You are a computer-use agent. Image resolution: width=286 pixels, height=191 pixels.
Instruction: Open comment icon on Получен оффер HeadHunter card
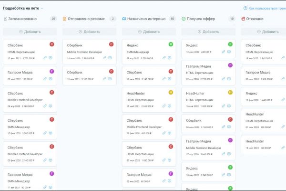[x=229, y=106]
